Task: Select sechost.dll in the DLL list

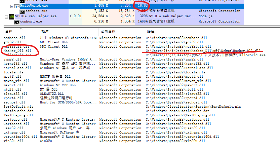Action: 15,102
